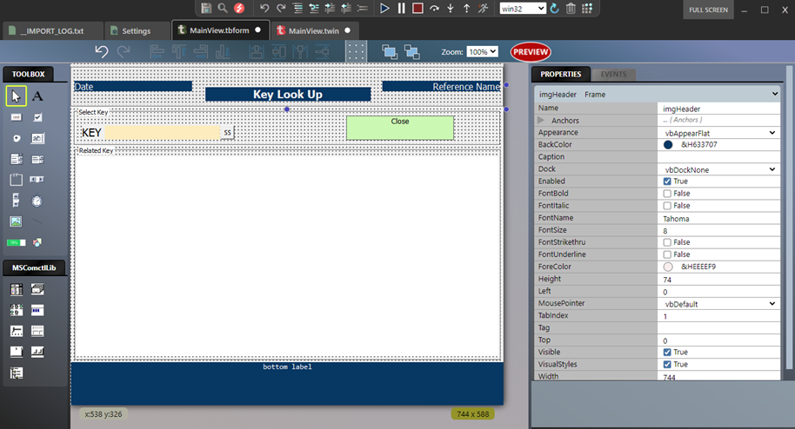
Task: Select the TextBox tool in the Toolbox
Action: click(37, 138)
